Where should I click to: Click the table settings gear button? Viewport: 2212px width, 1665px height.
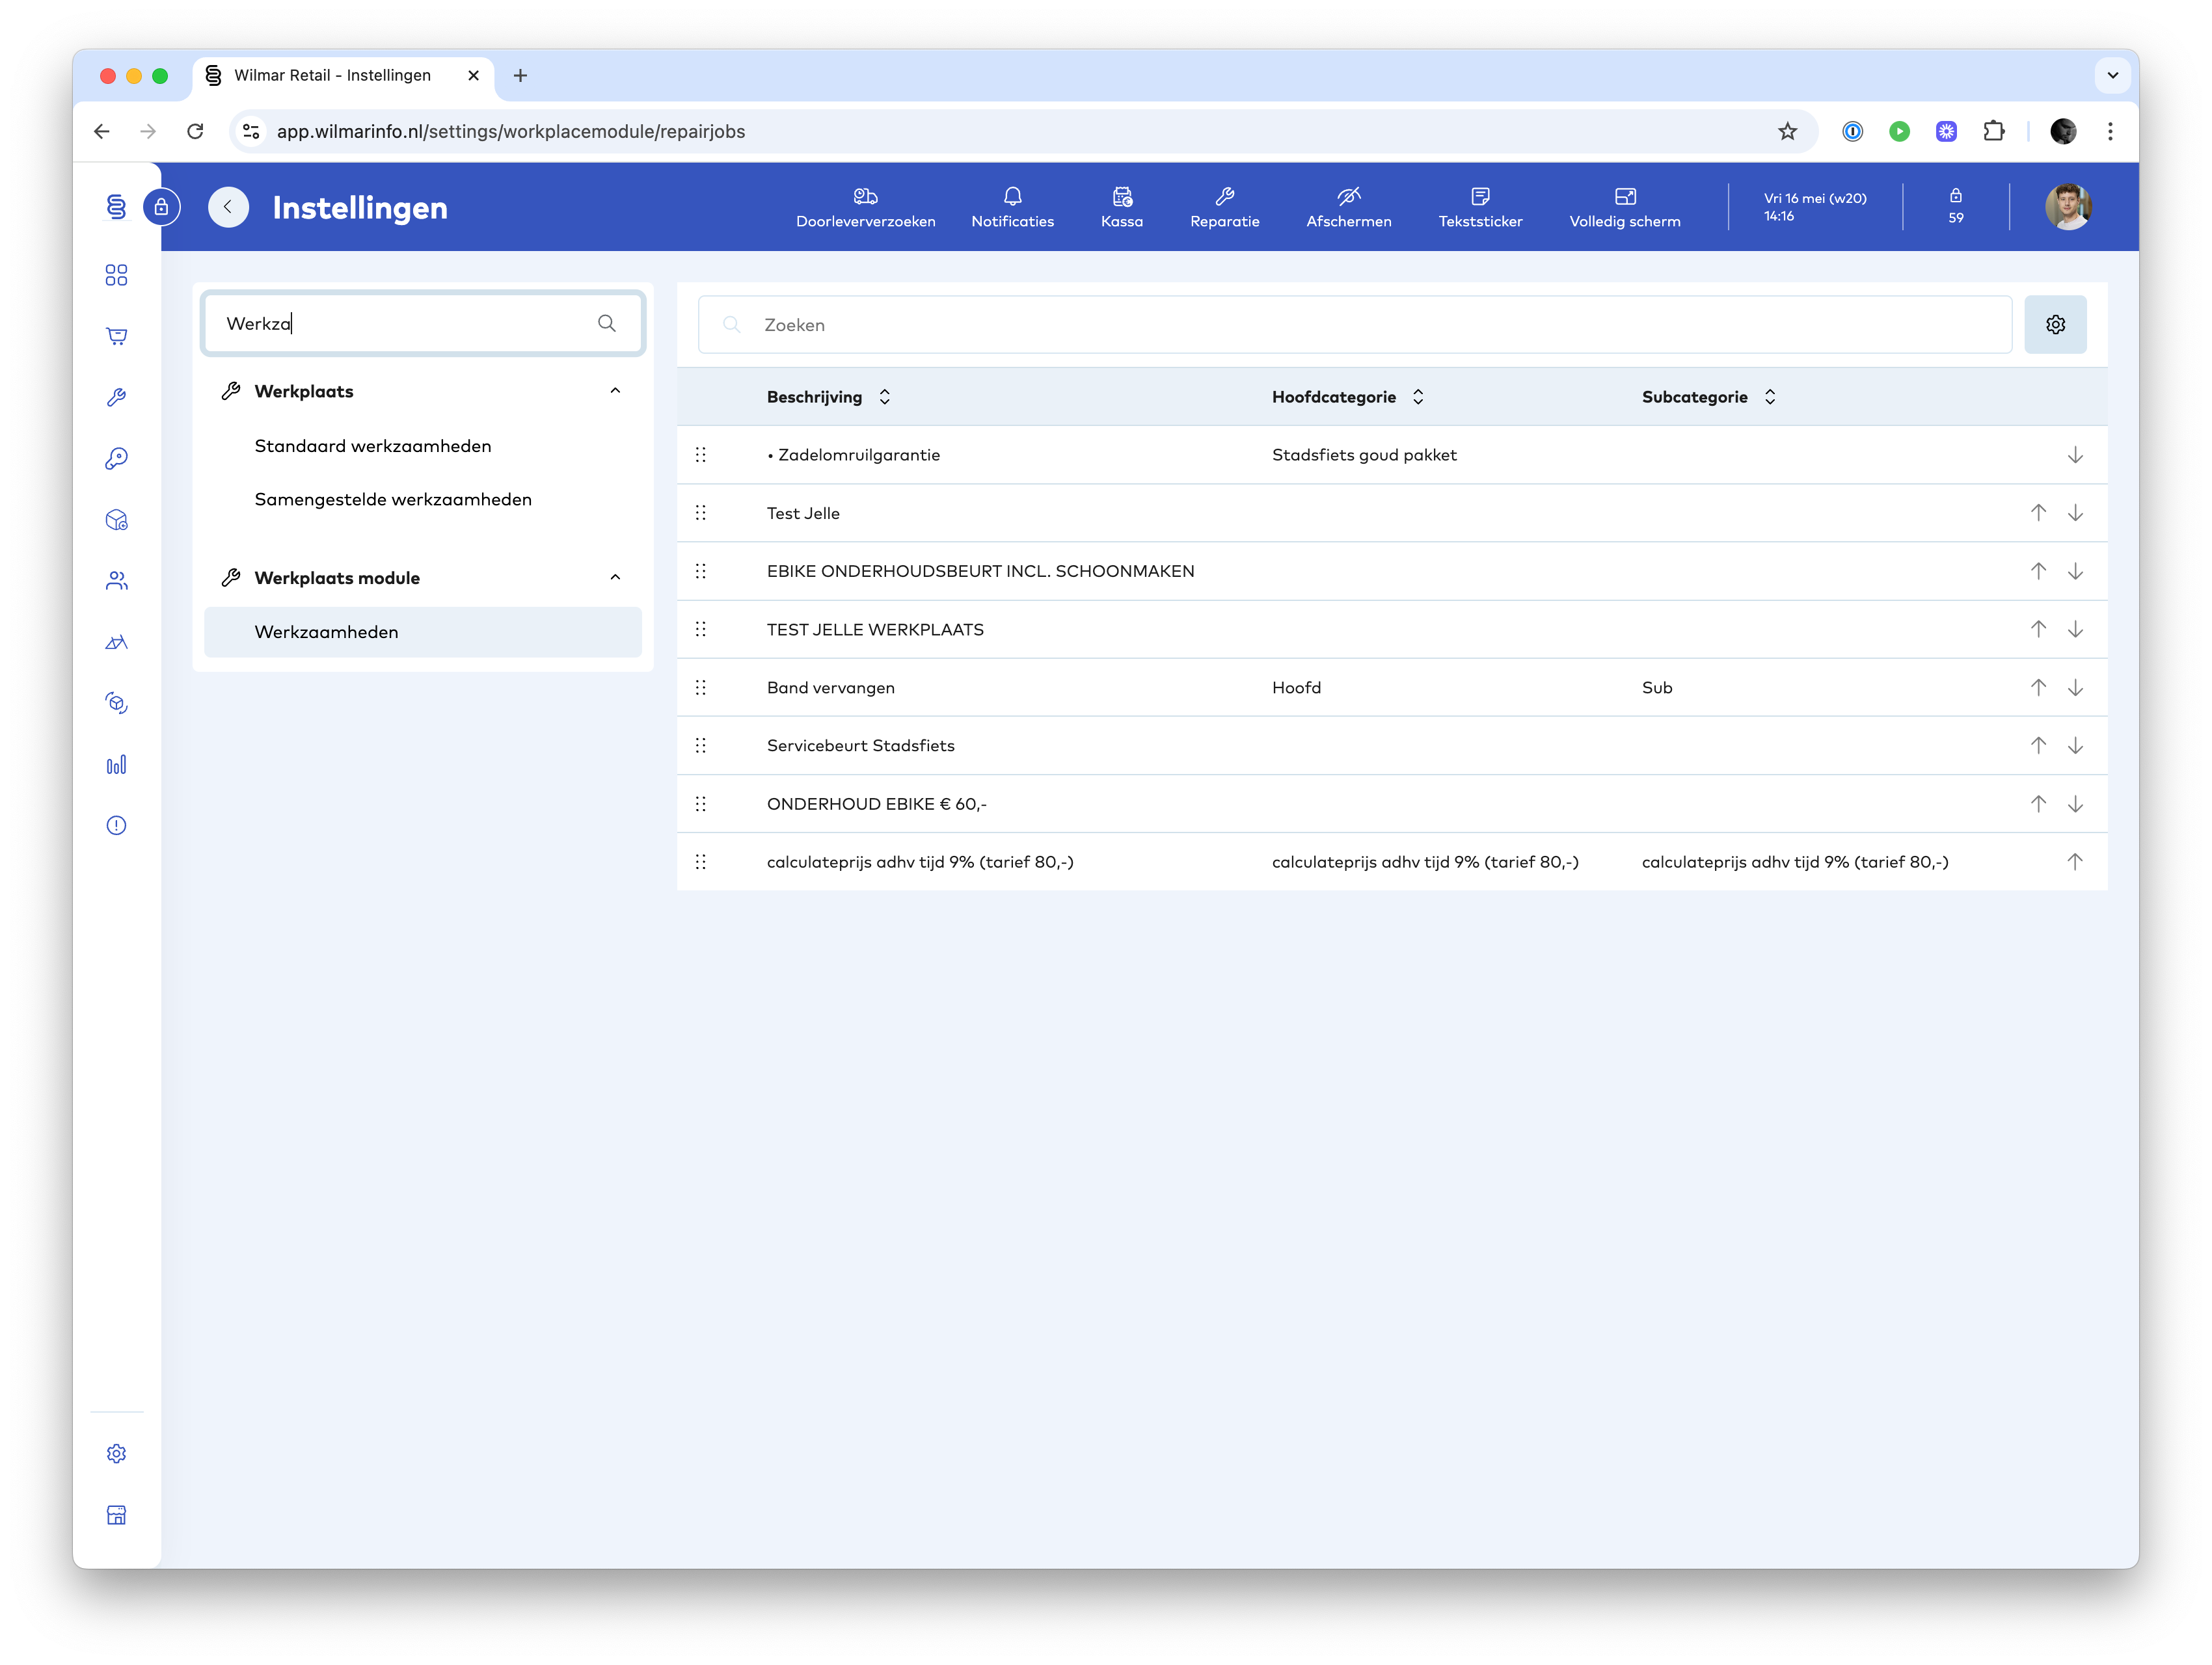coord(2055,324)
